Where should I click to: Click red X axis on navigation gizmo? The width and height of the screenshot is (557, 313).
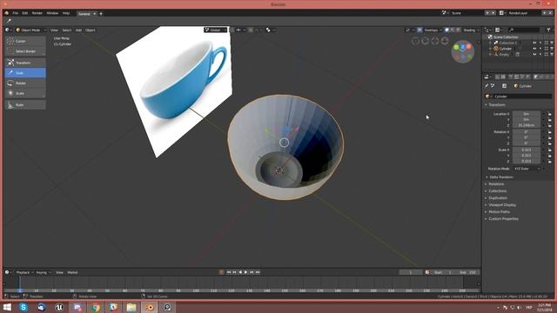pyautogui.click(x=469, y=46)
